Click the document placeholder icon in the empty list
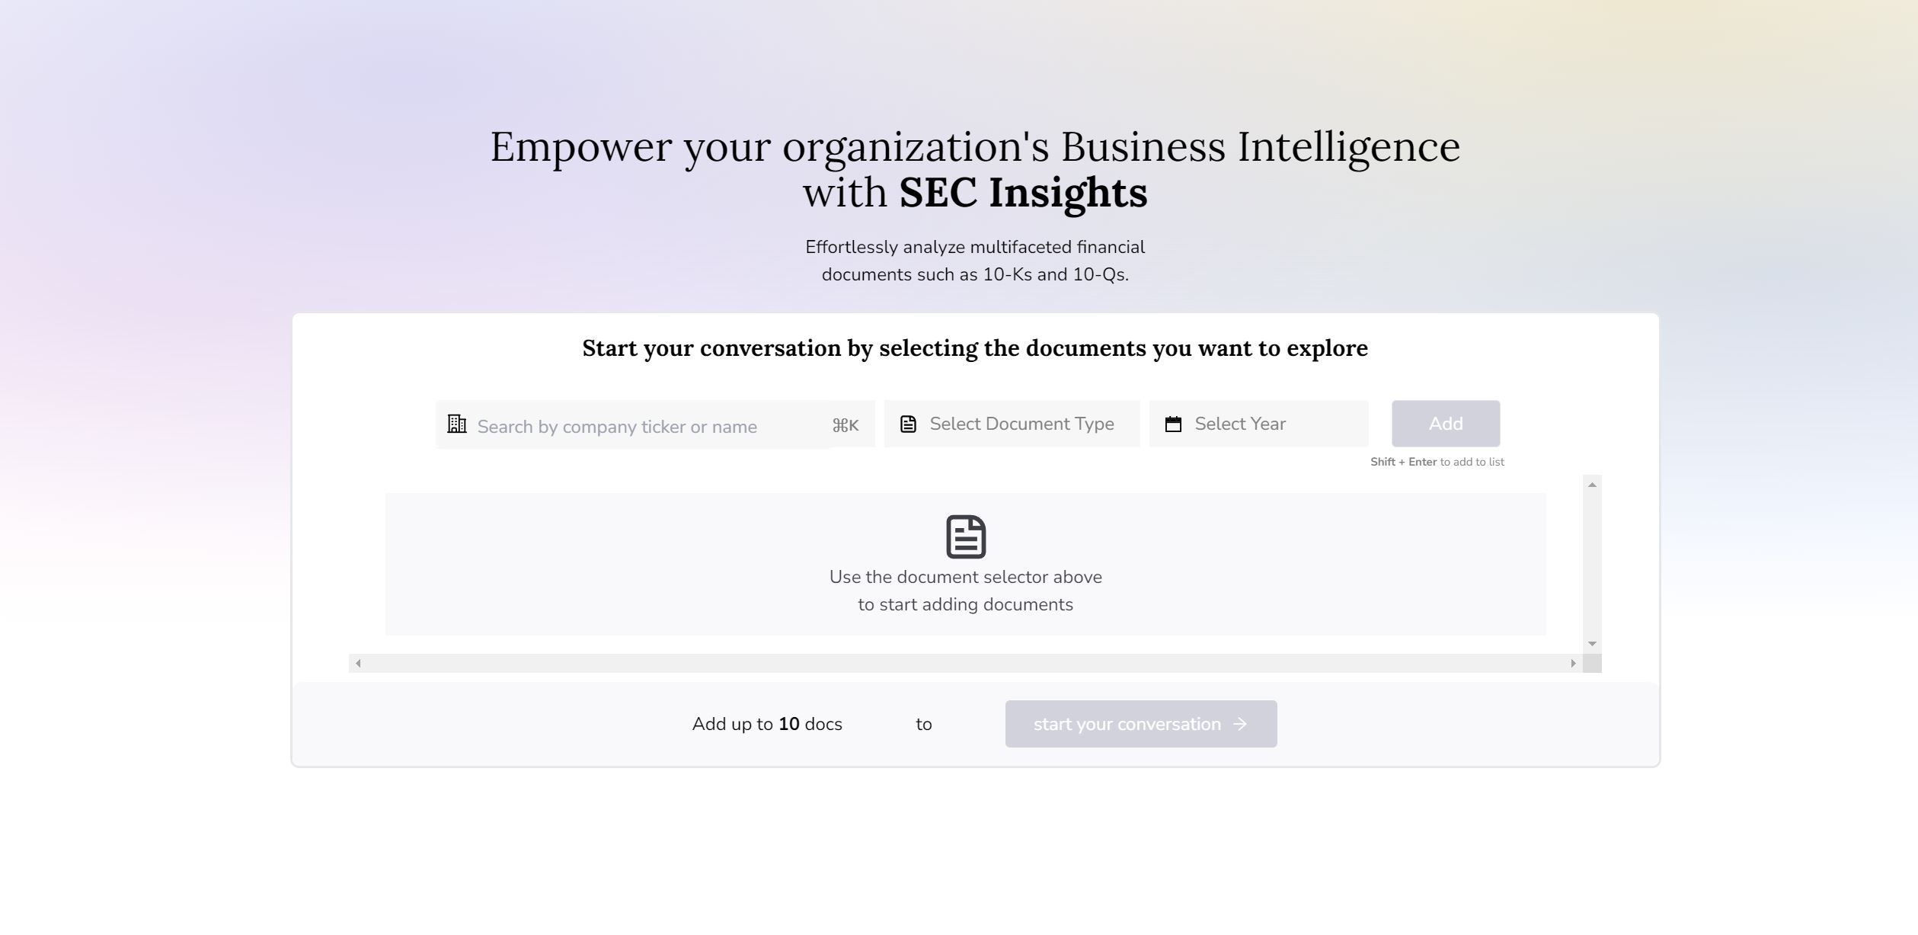The height and width of the screenshot is (935, 1918). tap(965, 536)
